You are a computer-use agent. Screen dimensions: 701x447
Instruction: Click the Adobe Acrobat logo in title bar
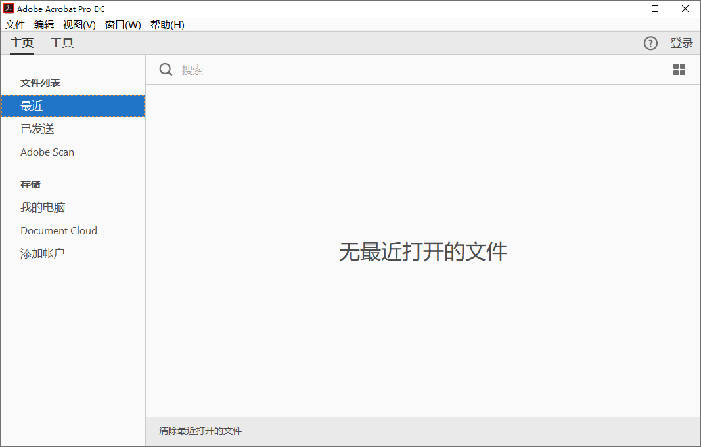coord(8,9)
